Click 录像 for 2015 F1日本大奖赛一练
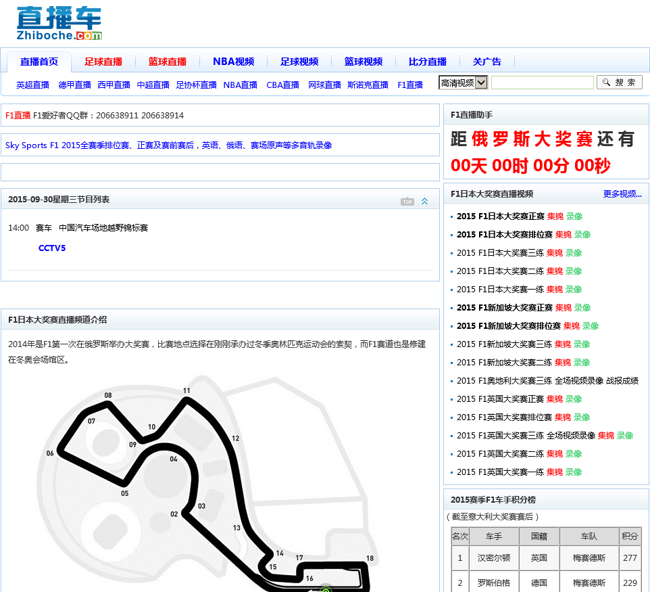Image resolution: width=650 pixels, height=592 pixels. tap(574, 290)
